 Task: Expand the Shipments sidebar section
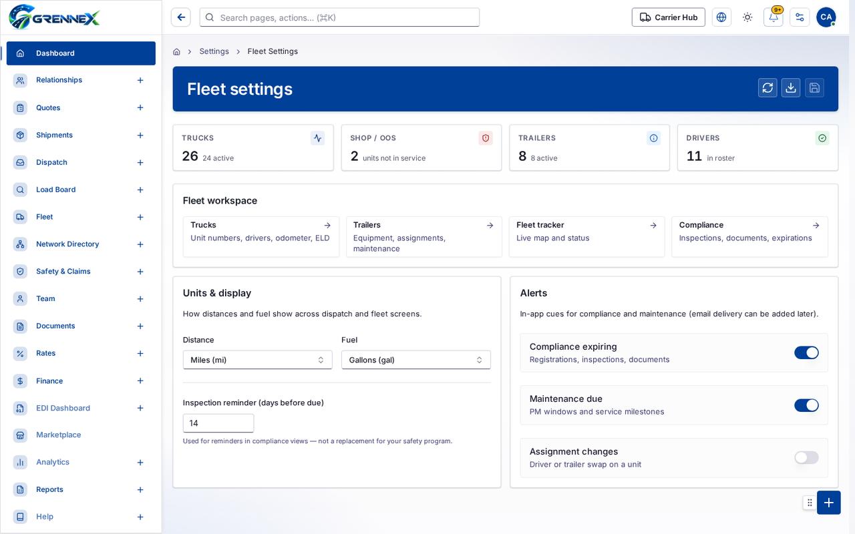[140, 136]
